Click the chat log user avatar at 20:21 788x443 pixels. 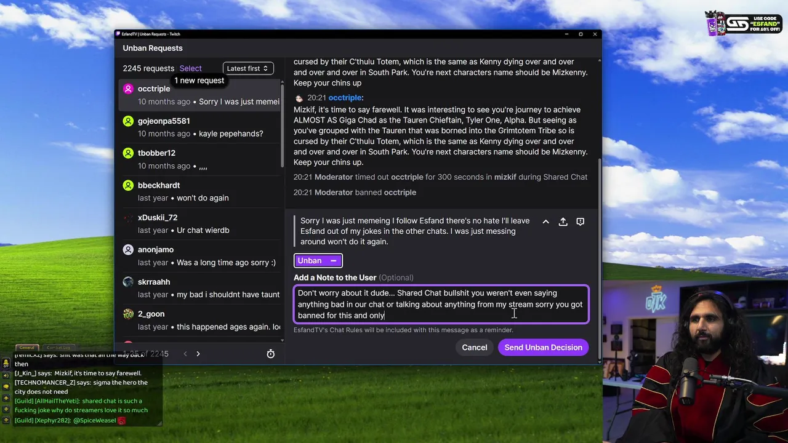tap(299, 98)
